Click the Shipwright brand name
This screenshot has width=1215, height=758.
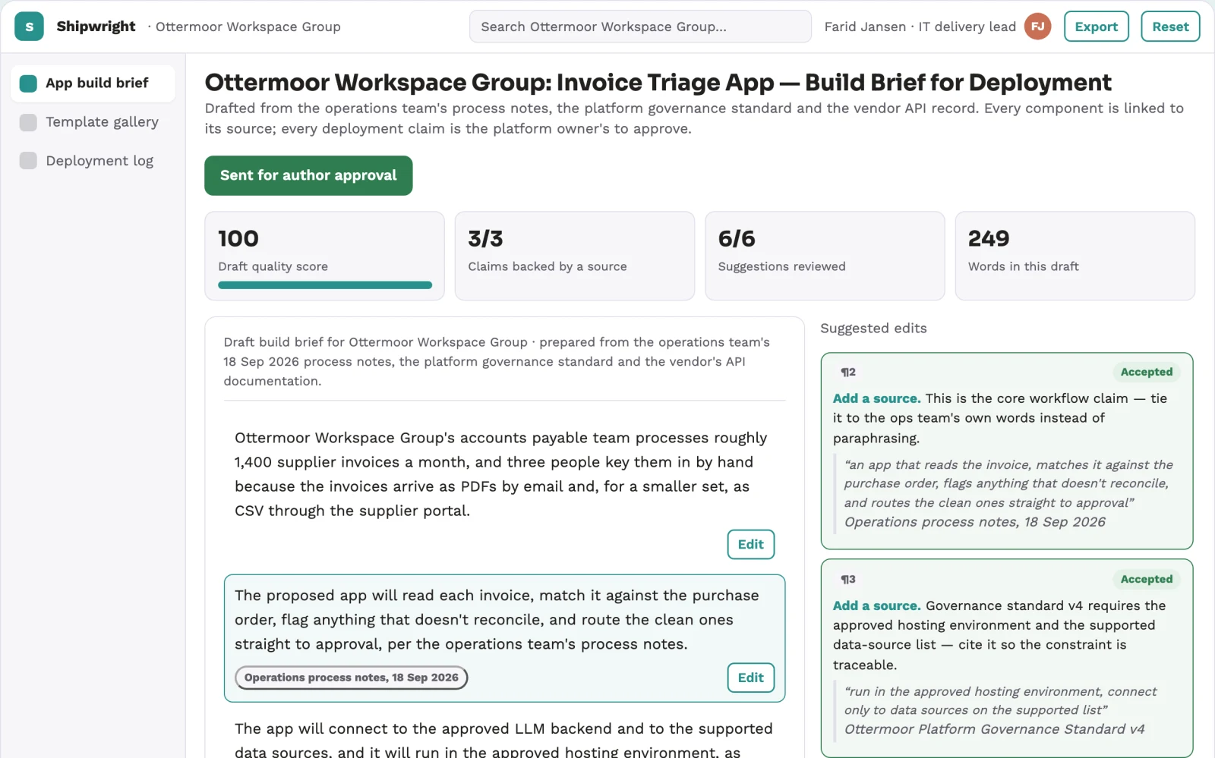point(96,27)
